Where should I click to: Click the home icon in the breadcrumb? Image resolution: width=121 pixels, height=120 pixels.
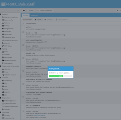click(24, 10)
